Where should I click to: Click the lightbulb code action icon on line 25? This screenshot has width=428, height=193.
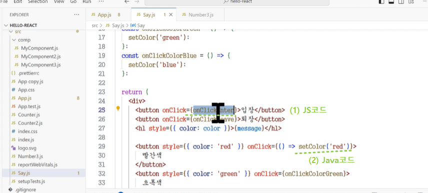[x=118, y=108]
